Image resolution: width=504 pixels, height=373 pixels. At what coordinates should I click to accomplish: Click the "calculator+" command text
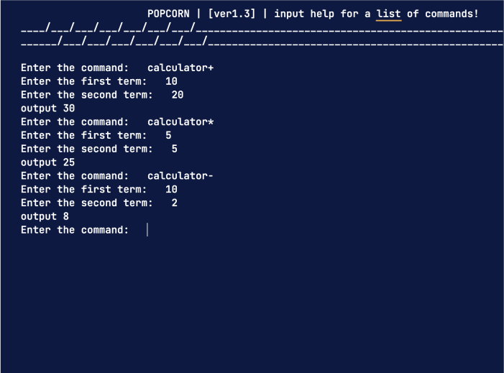(x=180, y=68)
